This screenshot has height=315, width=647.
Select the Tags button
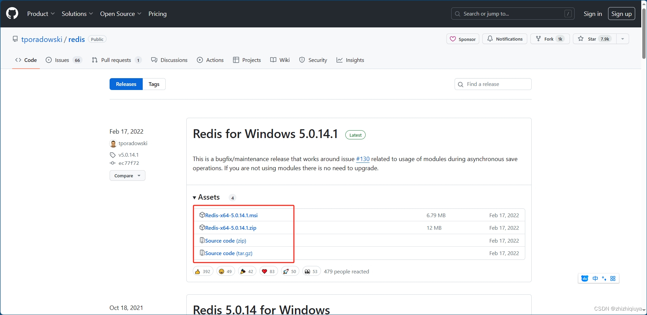[x=154, y=84]
